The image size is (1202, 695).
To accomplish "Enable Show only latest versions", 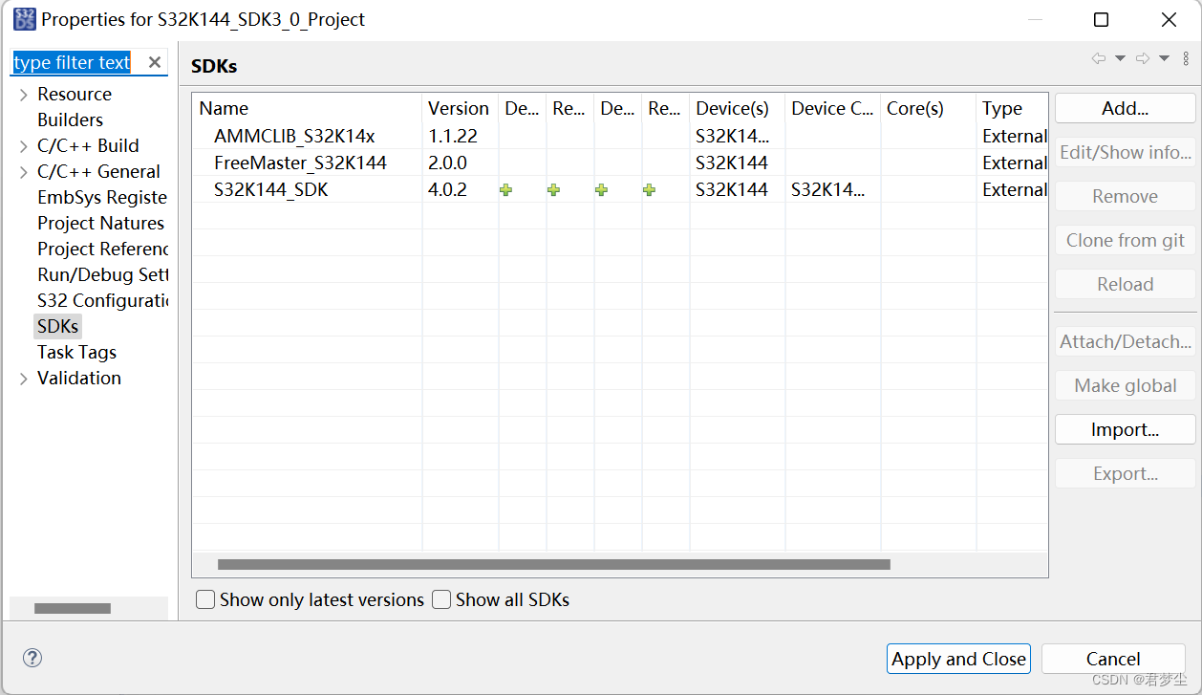I will click(204, 599).
